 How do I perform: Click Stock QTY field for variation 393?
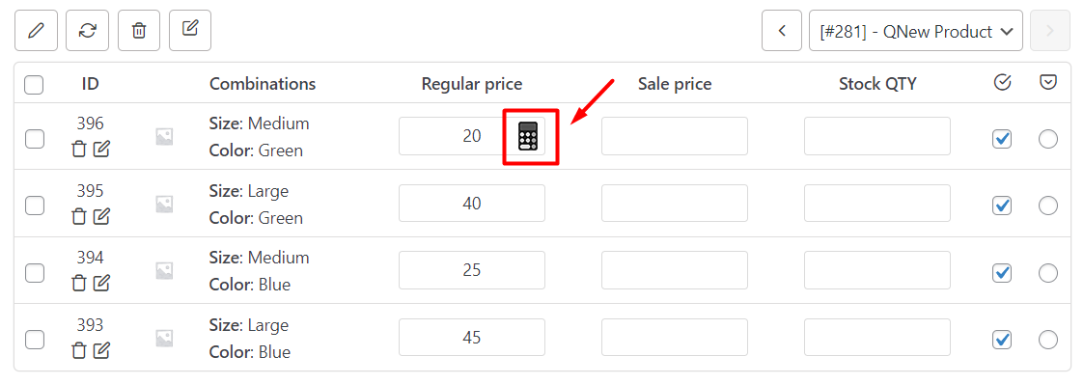pos(877,337)
